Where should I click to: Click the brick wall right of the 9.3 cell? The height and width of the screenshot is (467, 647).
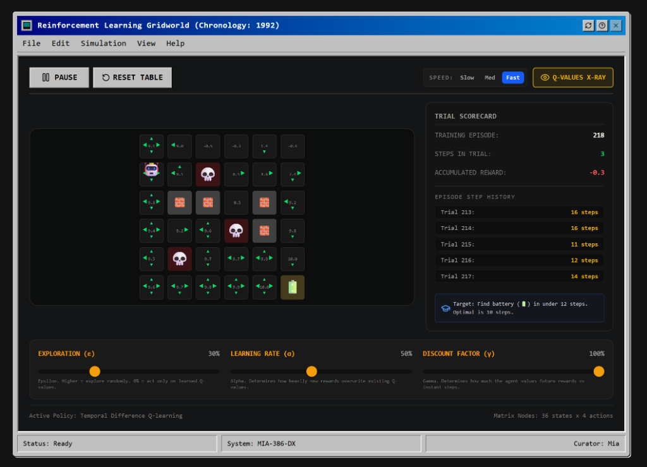tap(179, 203)
